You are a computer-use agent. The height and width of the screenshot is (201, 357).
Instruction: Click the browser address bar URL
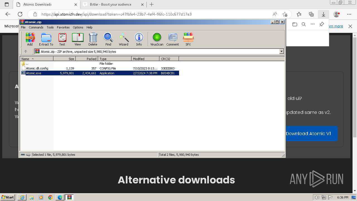click(116, 14)
